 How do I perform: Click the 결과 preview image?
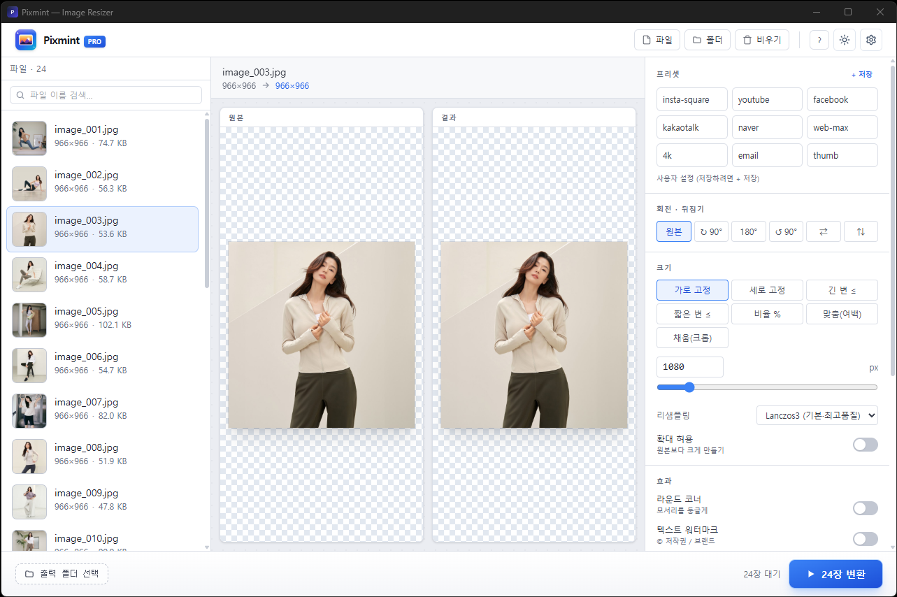(x=534, y=335)
